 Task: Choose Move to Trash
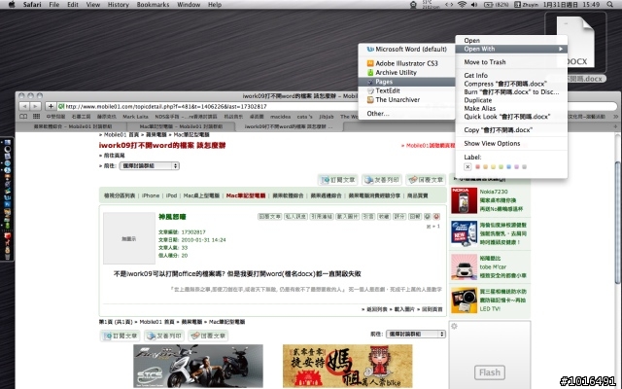click(511, 62)
